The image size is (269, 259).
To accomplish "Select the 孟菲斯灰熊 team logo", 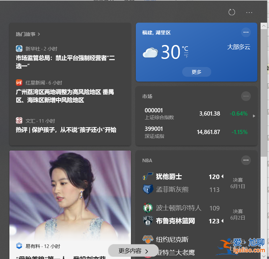I will point(148,189).
